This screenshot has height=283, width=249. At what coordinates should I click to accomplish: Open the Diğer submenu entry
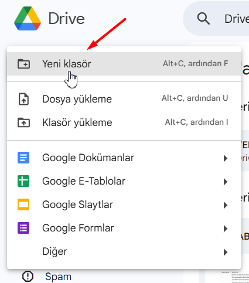point(124,251)
